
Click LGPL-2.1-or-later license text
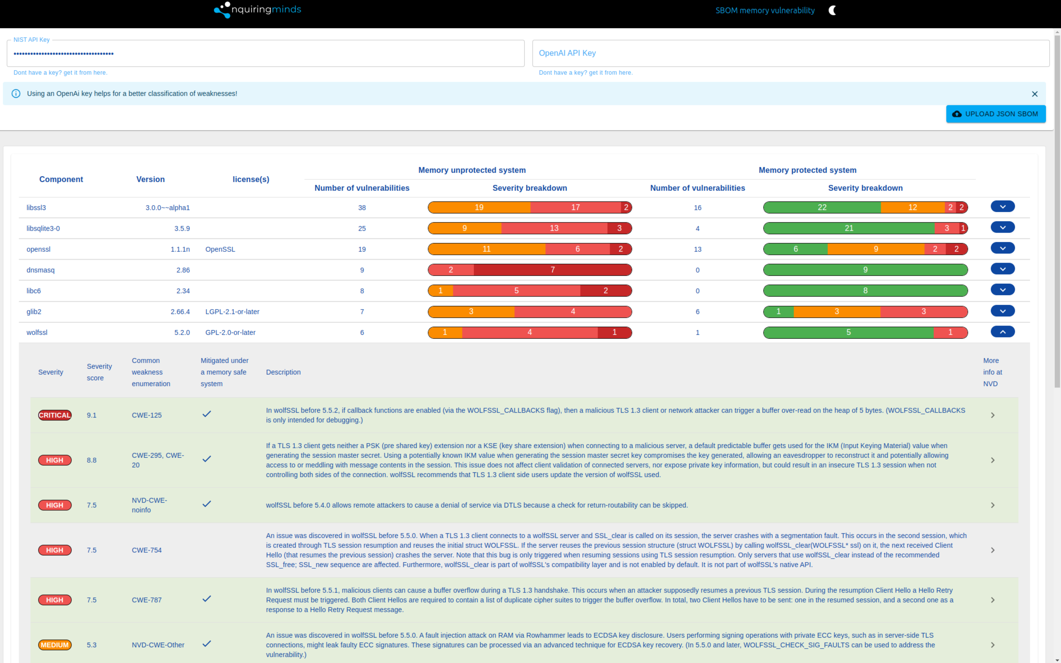232,312
